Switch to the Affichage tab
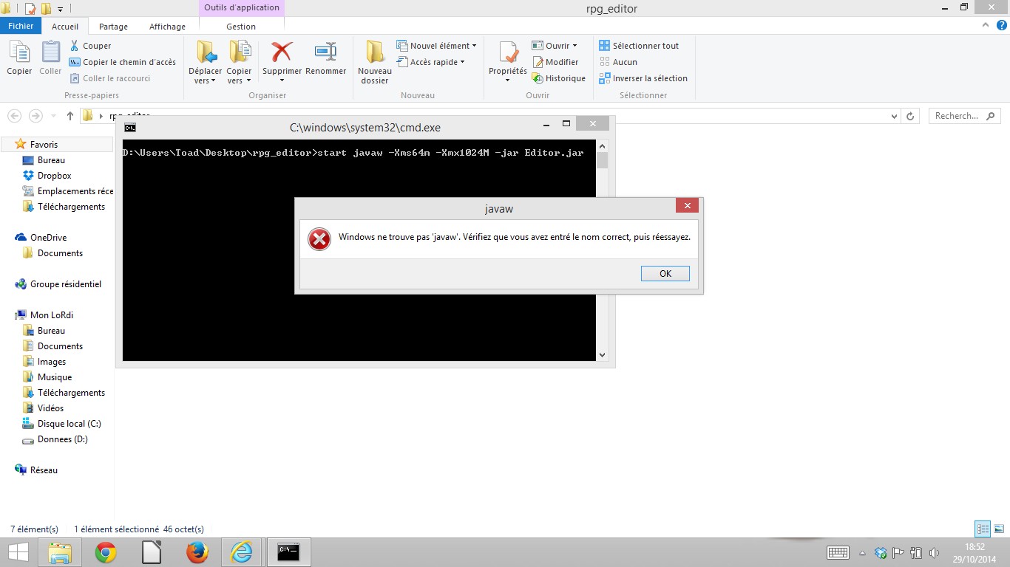This screenshot has height=567, width=1010. (x=168, y=26)
